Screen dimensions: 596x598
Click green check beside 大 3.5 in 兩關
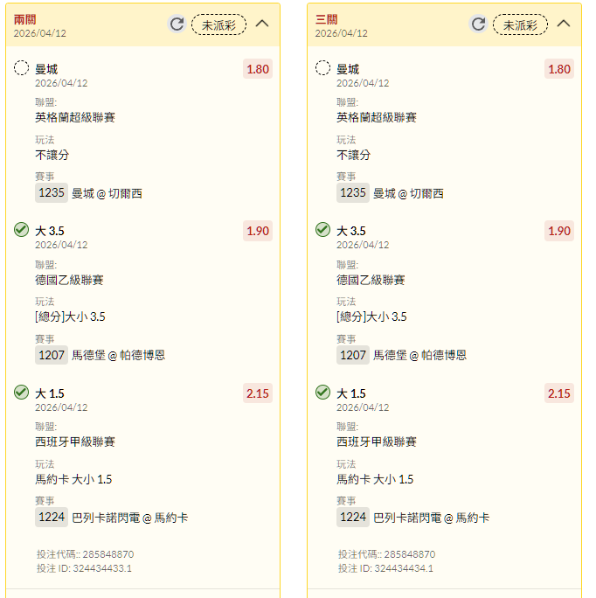coord(22,230)
